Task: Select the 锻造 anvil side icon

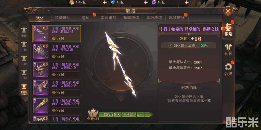Action: (228, 29)
